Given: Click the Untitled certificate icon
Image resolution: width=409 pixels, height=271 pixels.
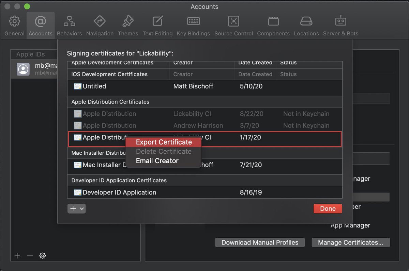Looking at the screenshot, I should click(x=78, y=86).
